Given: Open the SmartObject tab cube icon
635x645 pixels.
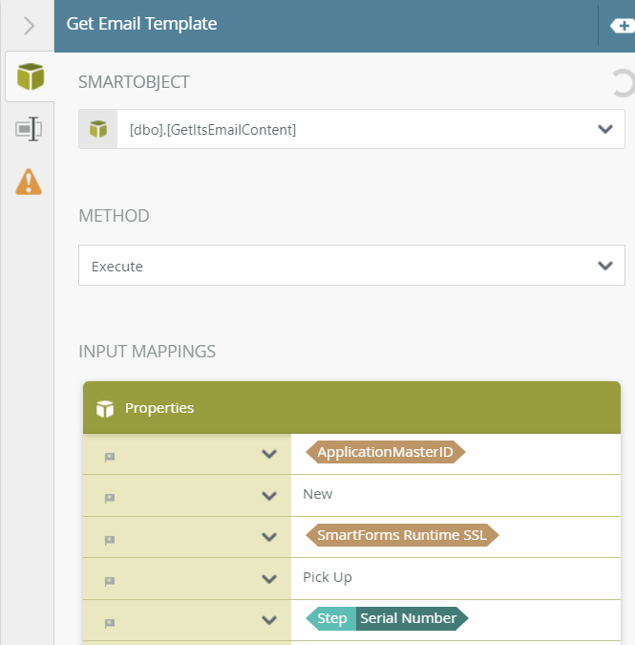Looking at the screenshot, I should coord(31,76).
